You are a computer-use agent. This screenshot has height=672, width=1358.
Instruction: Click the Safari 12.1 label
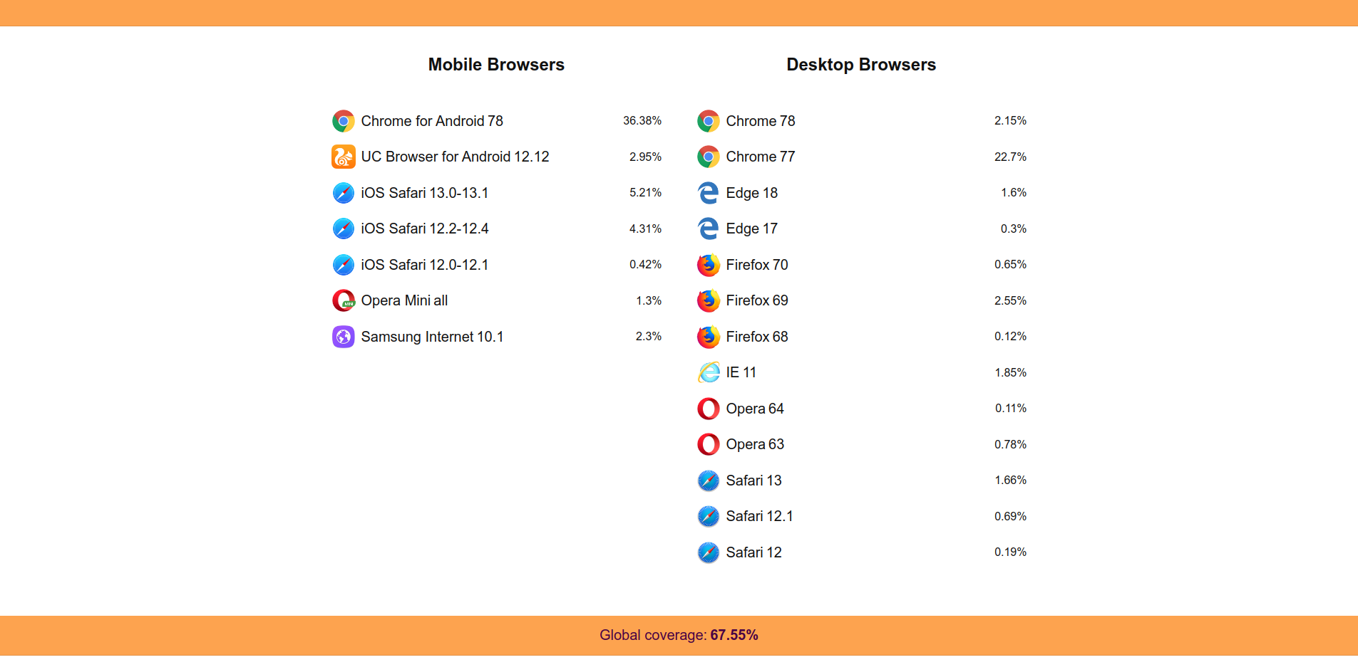(x=760, y=517)
